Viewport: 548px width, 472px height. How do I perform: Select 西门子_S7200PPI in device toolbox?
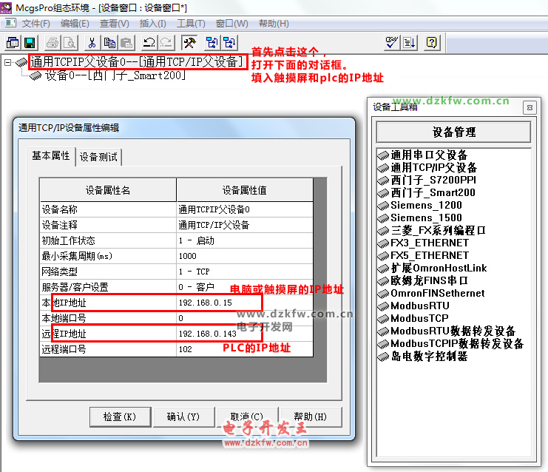433,181
